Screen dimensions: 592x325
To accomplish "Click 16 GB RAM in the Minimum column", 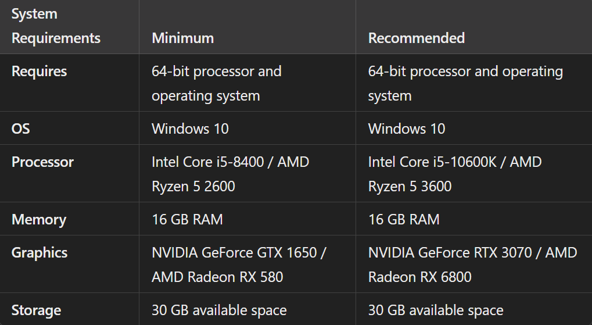I will coord(187,219).
